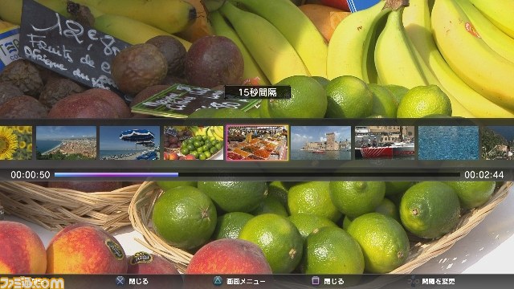Select the highlighted market stall thumbnail

click(257, 143)
